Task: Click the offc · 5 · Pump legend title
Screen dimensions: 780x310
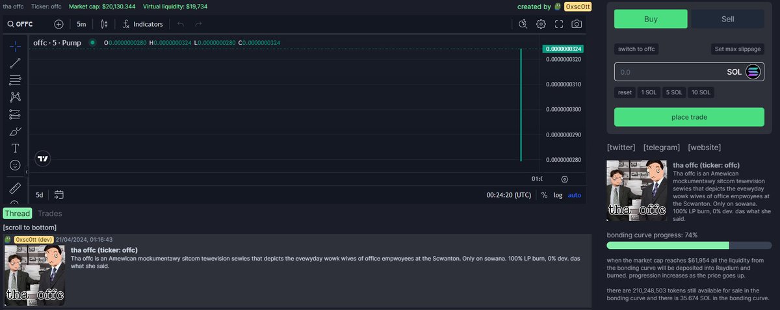Action: [x=58, y=43]
